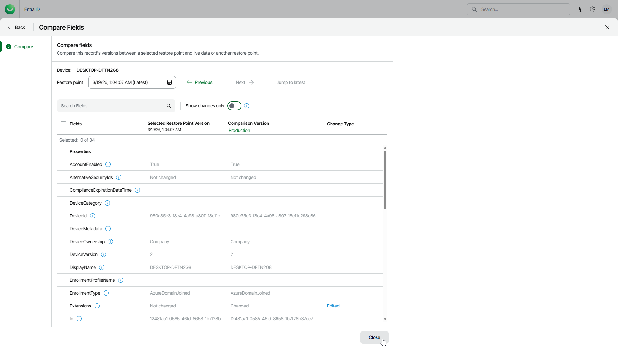Image resolution: width=618 pixels, height=348 pixels.
Task: Select the Compare step in sidebar
Action: 23,47
